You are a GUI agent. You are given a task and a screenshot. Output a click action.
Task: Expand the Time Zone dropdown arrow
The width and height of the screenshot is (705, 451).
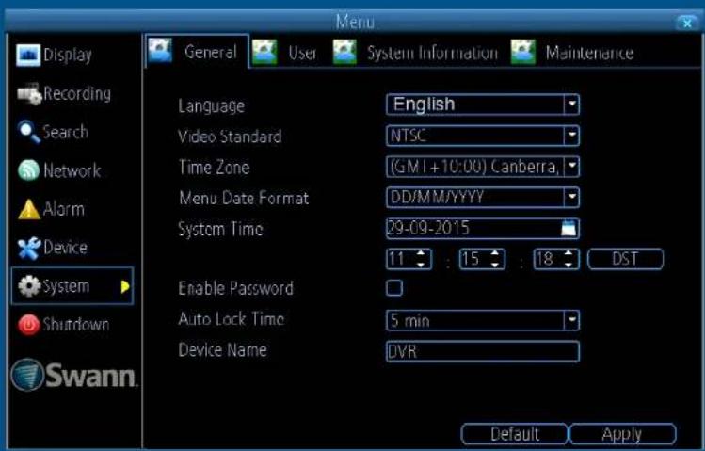tap(571, 167)
